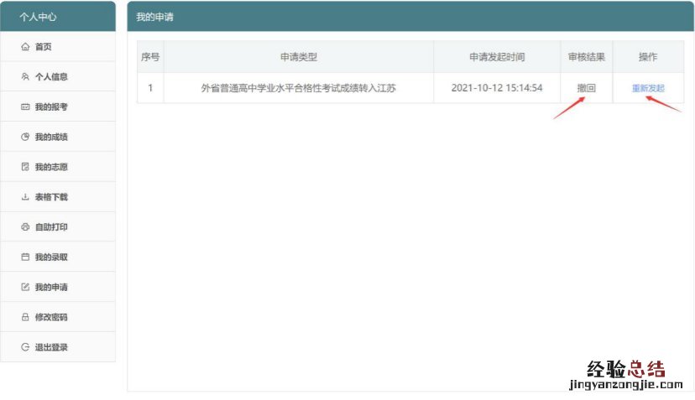695x400 pixels.
Task: Choose 修改密码 in the sidebar
Action: pyautogui.click(x=58, y=317)
